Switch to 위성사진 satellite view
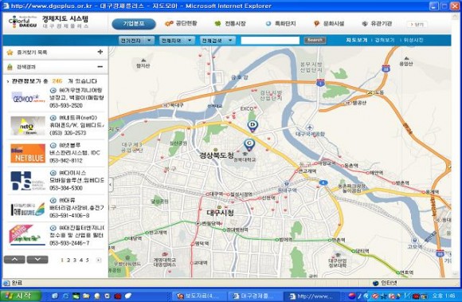 point(413,40)
